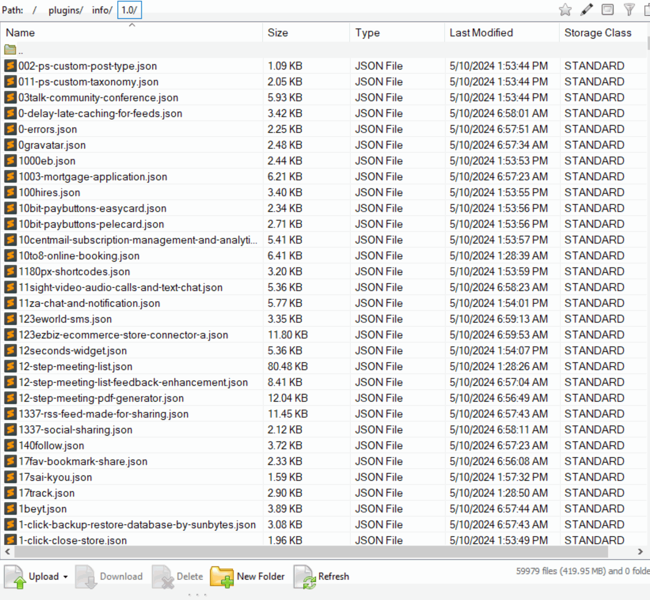650x600 pixels.
Task: Select 0-delay-late-caching-for-feeds.json
Action: [100, 113]
